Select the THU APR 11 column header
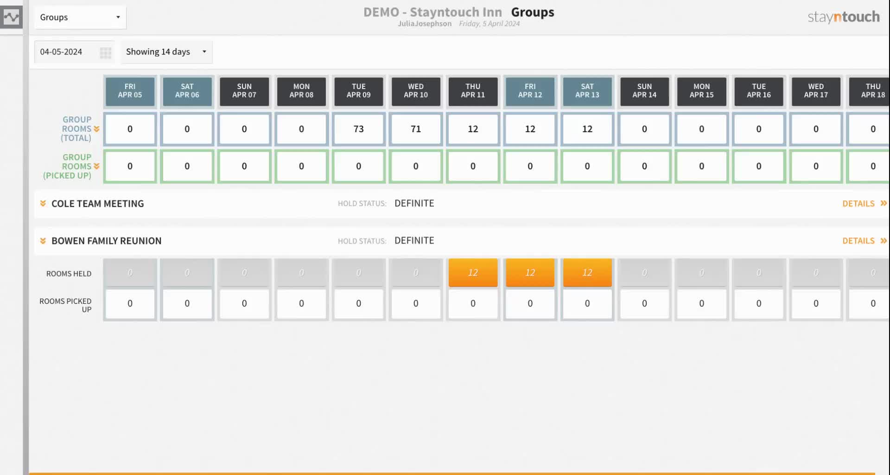 point(473,91)
